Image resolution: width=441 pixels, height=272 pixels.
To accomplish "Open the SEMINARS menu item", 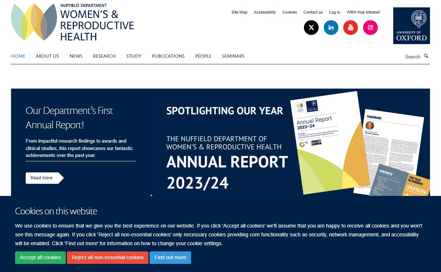I will (x=233, y=56).
